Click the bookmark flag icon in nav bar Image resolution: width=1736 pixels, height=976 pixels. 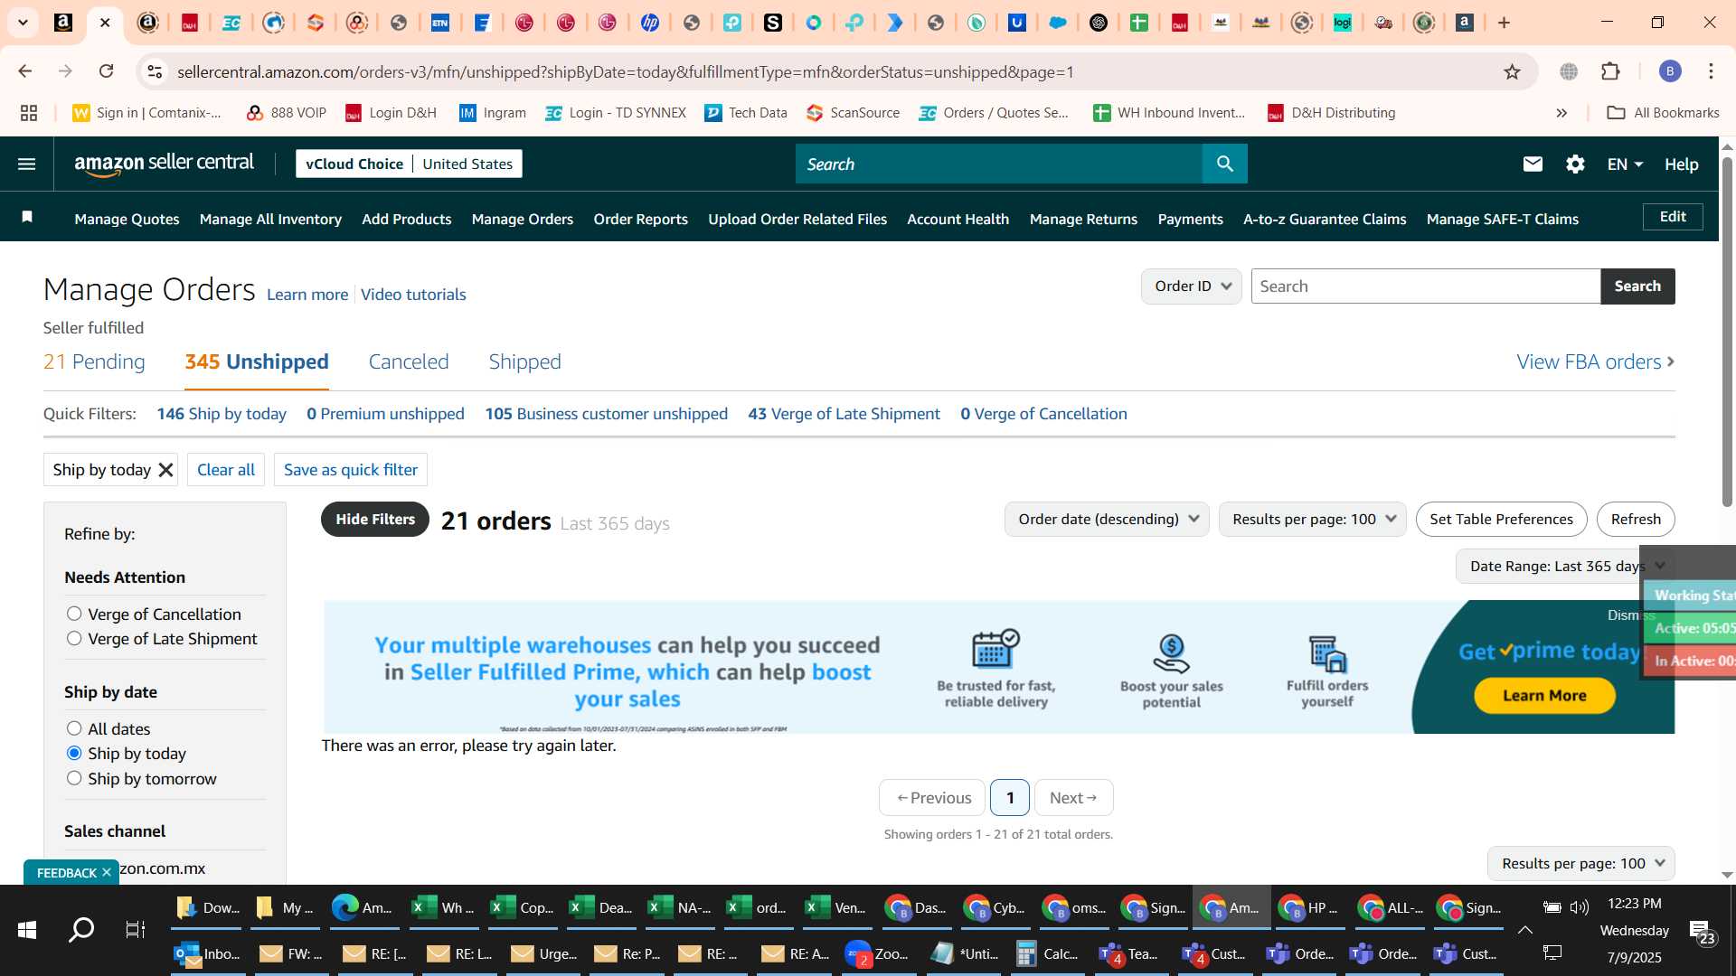[x=27, y=217]
